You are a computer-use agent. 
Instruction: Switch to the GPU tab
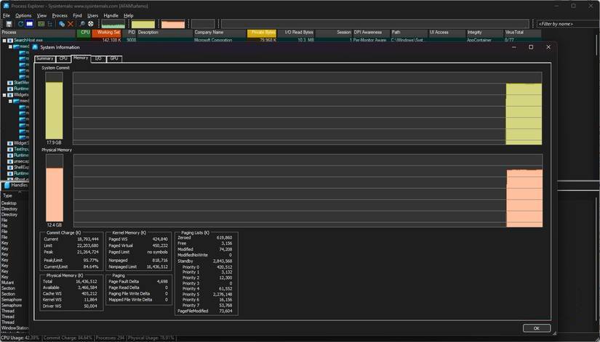point(114,58)
